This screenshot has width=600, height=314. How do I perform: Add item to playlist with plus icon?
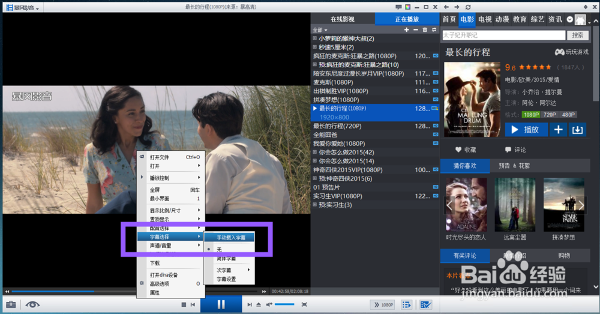coord(406,29)
